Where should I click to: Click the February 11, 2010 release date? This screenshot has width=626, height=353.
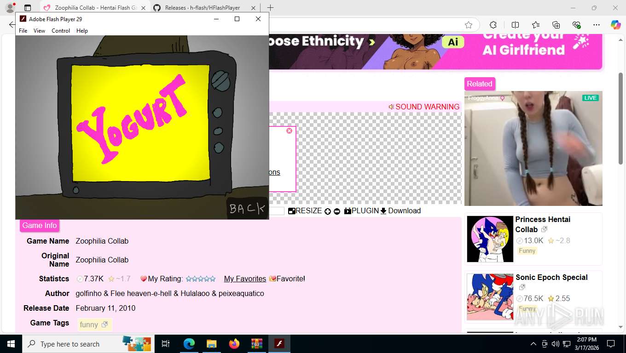click(x=105, y=308)
